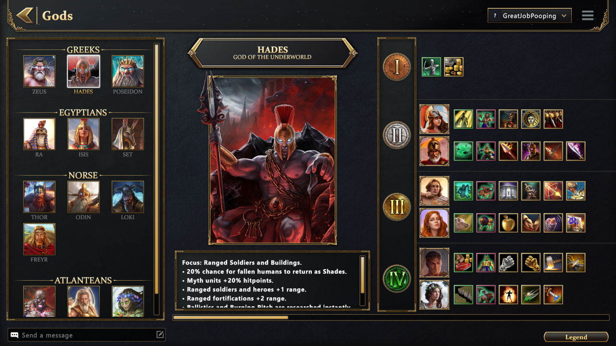Expand the GreatJobPooping profile dropdown
The height and width of the screenshot is (346, 616).
529,16
